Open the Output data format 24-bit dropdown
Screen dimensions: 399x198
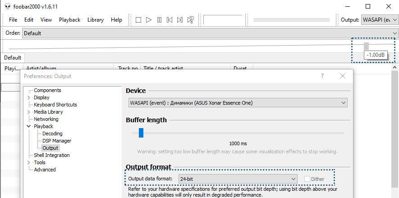(238, 179)
